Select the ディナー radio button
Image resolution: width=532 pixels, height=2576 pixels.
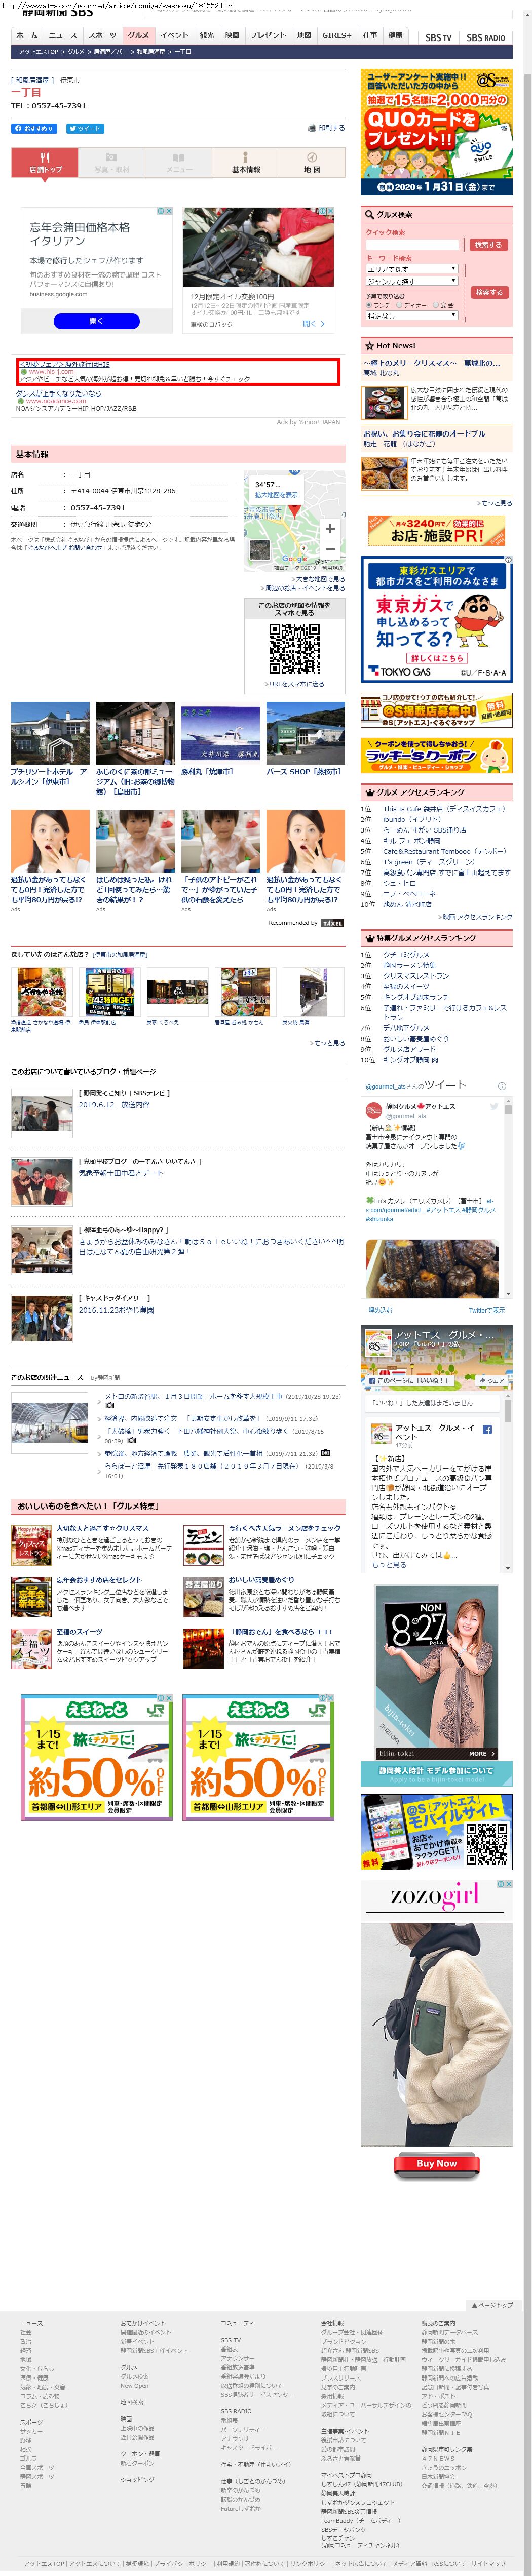pyautogui.click(x=400, y=305)
